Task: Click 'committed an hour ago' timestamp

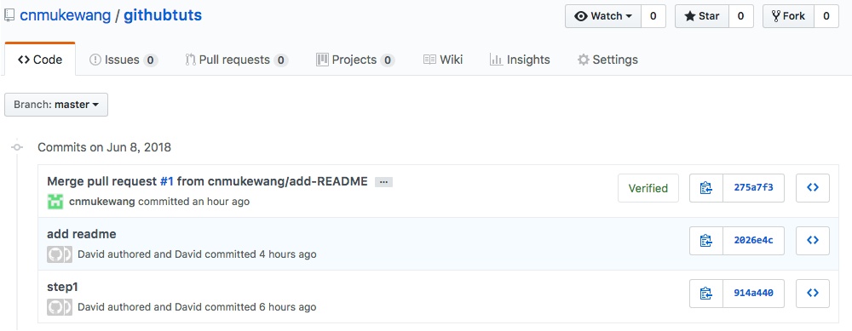Action: coord(194,202)
